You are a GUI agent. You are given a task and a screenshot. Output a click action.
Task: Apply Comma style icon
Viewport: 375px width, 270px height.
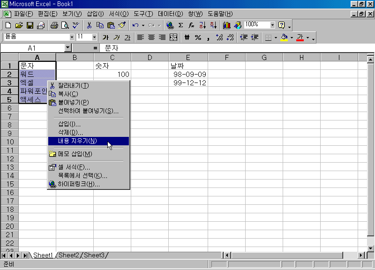[208, 37]
